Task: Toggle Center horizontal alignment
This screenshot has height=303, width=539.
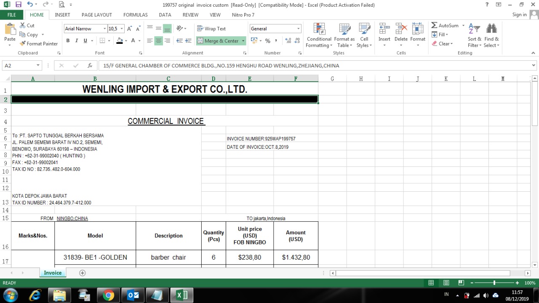Action: pos(158,41)
